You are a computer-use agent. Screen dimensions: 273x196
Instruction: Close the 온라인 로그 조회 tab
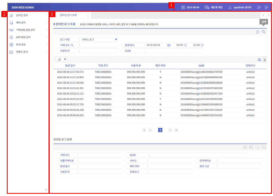tap(88, 15)
